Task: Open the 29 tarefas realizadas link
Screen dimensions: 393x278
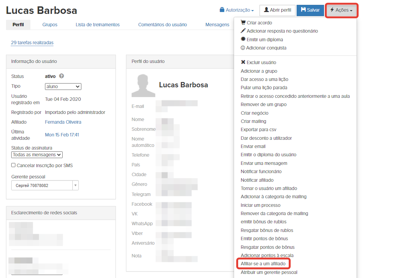Action: 32,43
